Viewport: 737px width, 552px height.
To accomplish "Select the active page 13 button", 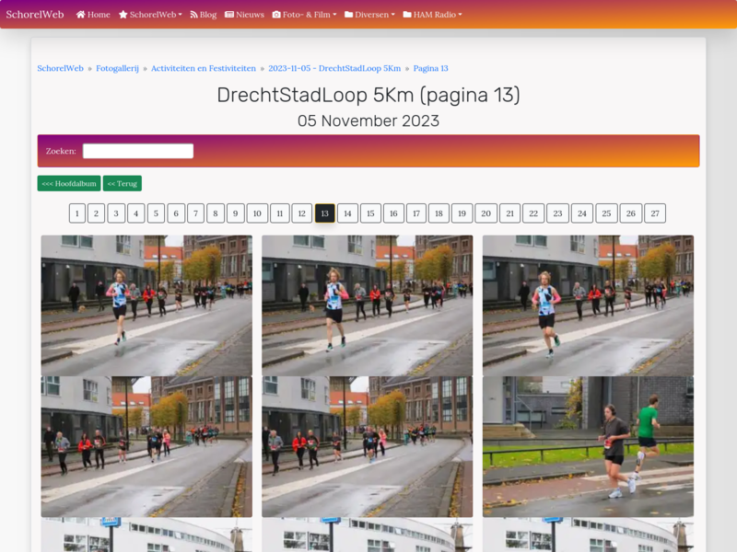I will tap(325, 213).
